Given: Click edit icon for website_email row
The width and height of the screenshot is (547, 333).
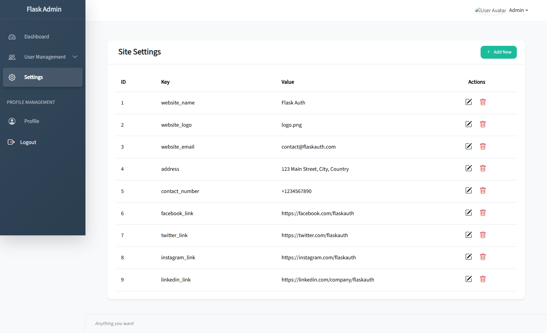Looking at the screenshot, I should (469, 146).
